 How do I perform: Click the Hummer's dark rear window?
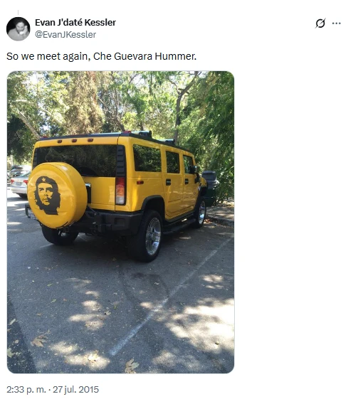click(77, 160)
